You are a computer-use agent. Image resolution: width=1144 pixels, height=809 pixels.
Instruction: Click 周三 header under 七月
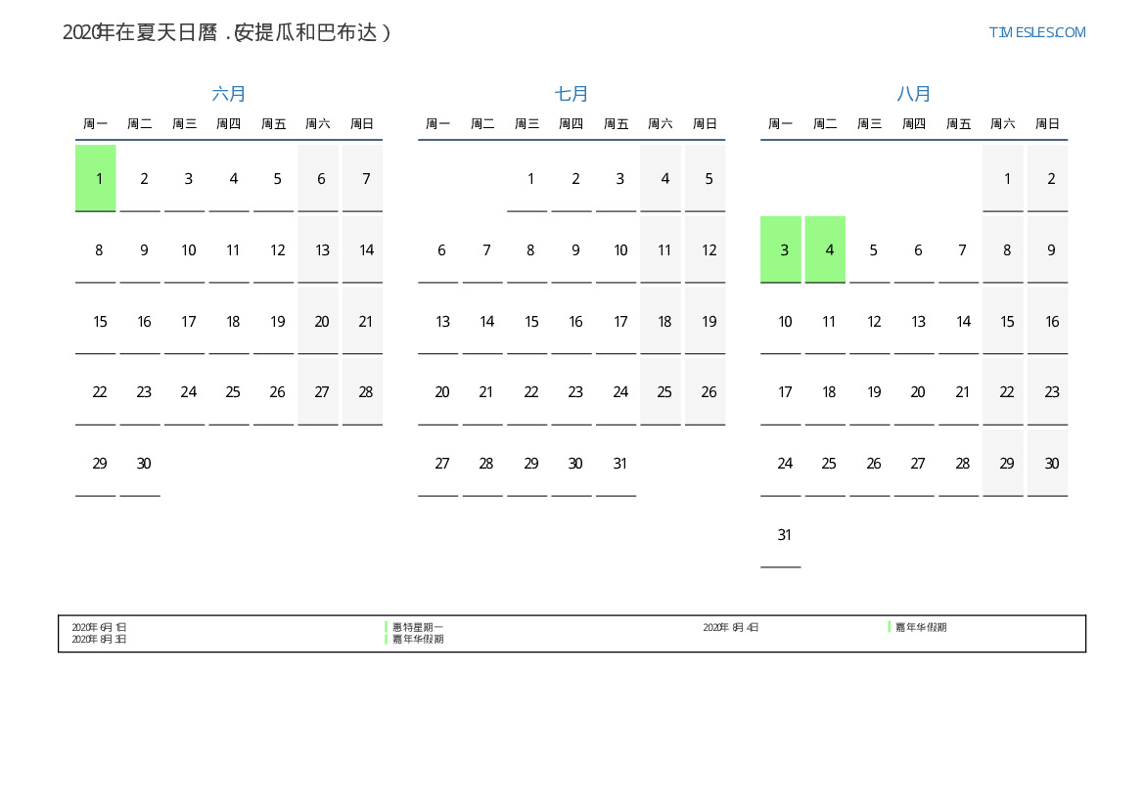(x=527, y=124)
